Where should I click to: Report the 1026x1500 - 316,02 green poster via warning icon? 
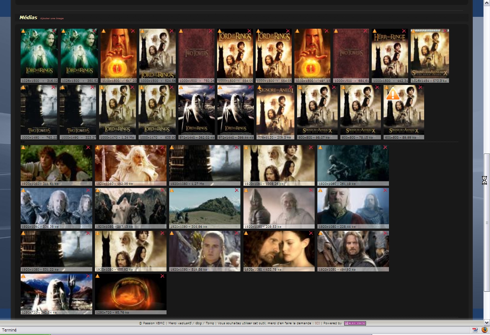(x=23, y=31)
